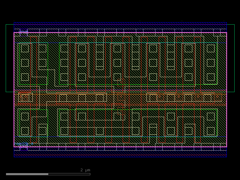Select the nand2b_4 cell label
The height and width of the screenshot is (180, 240).
coord(23,144)
